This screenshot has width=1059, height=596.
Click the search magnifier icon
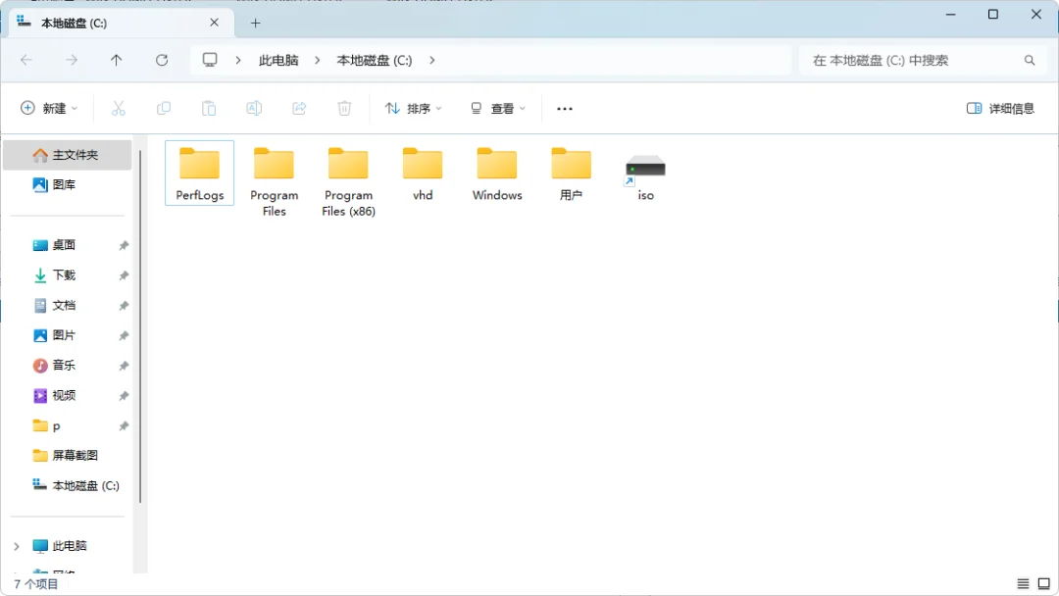click(1030, 60)
